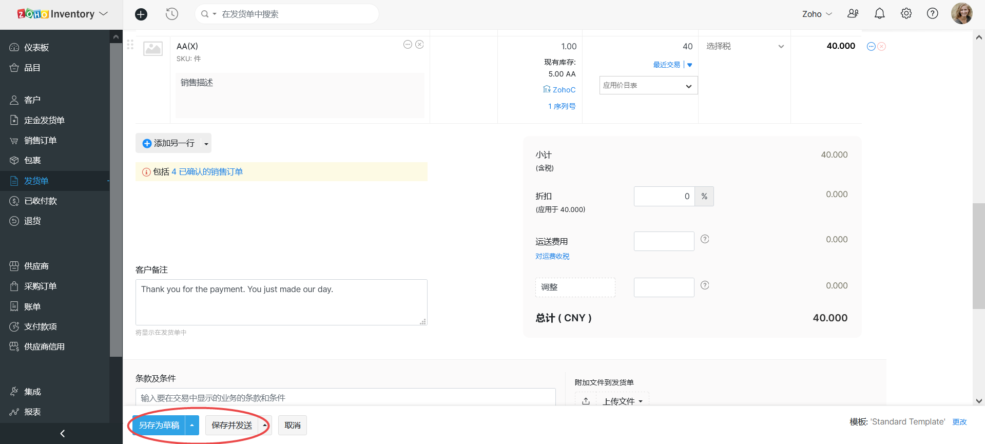Toggle the discount percent unit button
Image resolution: width=985 pixels, height=444 pixels.
(704, 197)
